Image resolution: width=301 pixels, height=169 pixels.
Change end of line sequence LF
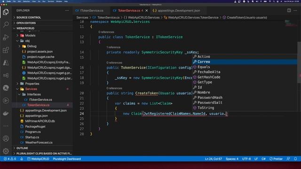coord(256,159)
